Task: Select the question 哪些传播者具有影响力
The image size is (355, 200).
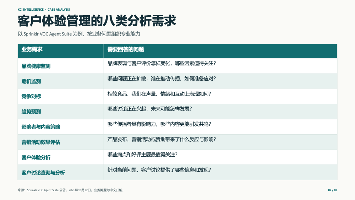Action: 159,124
